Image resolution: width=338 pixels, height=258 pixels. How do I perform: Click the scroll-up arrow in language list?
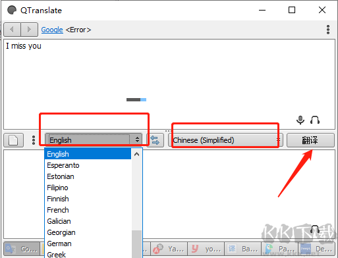[136, 154]
